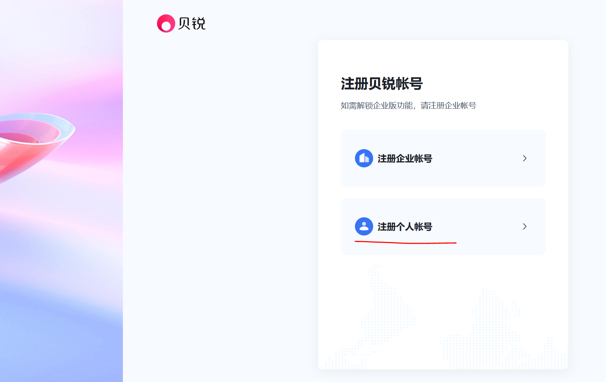Open the chevron arrow beside 注册企业帐号
The height and width of the screenshot is (382, 606).
pyautogui.click(x=525, y=158)
